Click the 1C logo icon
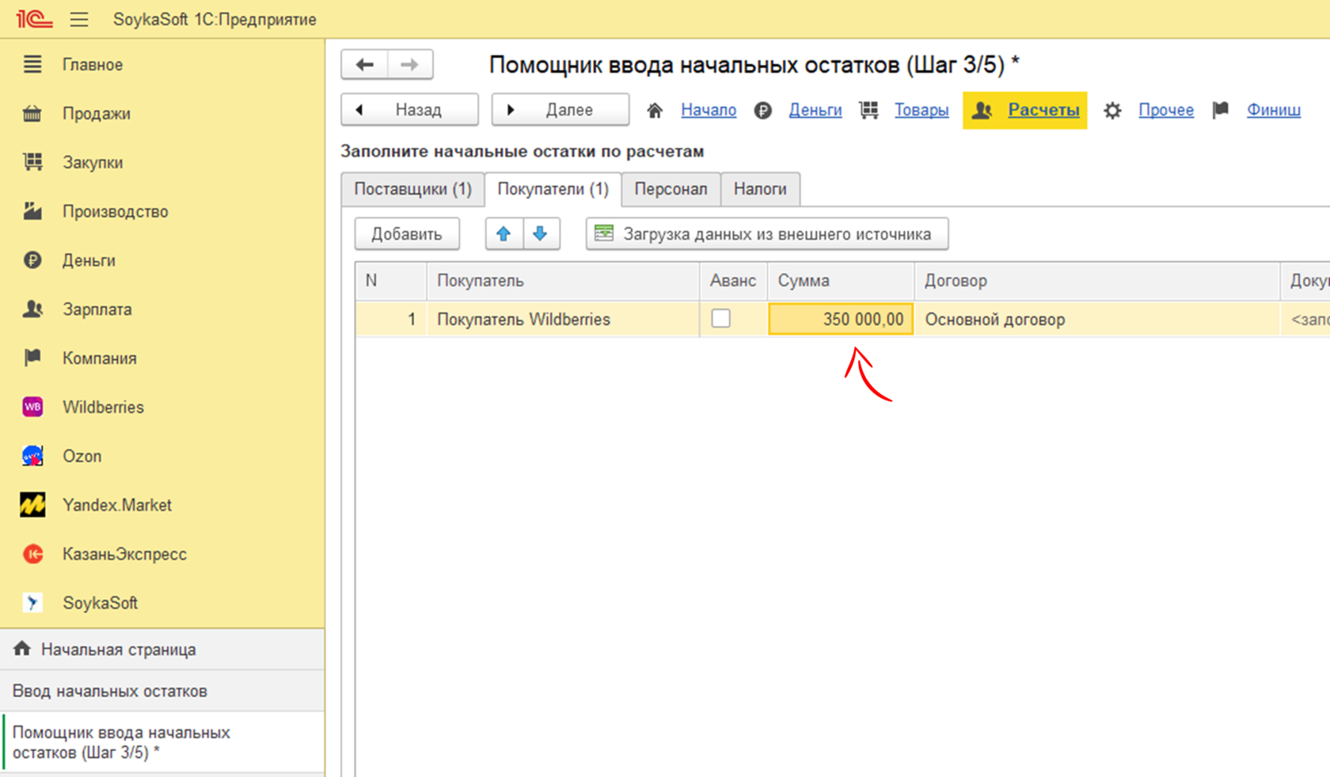Image resolution: width=1330 pixels, height=777 pixels. pos(34,18)
